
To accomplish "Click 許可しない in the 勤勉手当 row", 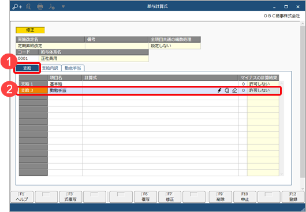I will pos(263,90).
